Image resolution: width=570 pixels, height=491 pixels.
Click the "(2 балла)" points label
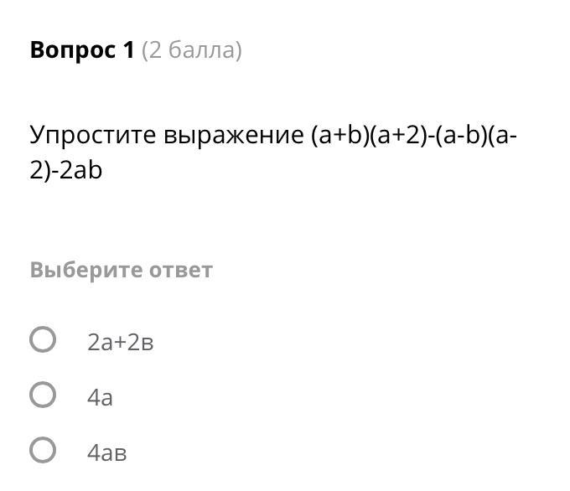[x=191, y=51]
